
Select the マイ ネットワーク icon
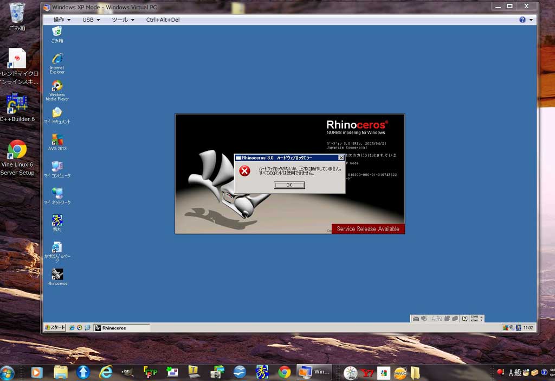click(x=57, y=196)
